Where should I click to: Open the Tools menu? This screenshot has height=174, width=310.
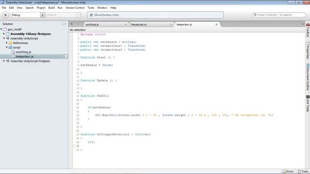(x=91, y=8)
